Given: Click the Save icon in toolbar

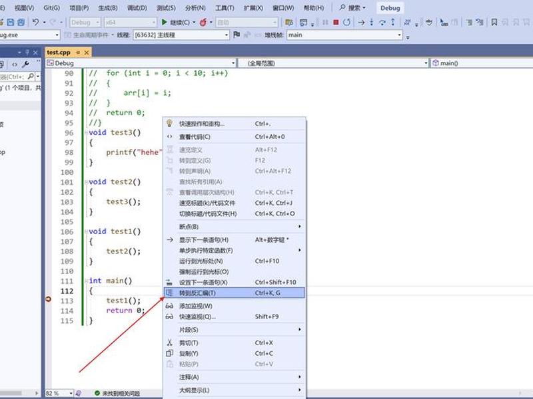Looking at the screenshot, I should click(x=11, y=23).
